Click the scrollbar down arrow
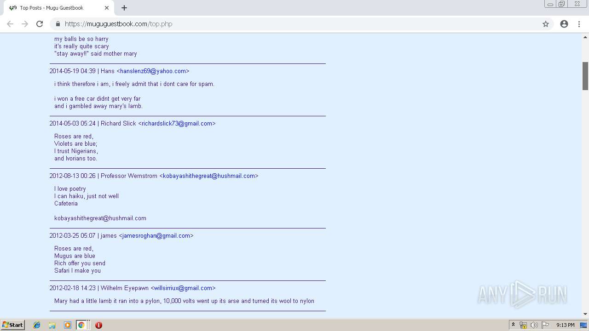589x331 pixels. click(x=585, y=314)
